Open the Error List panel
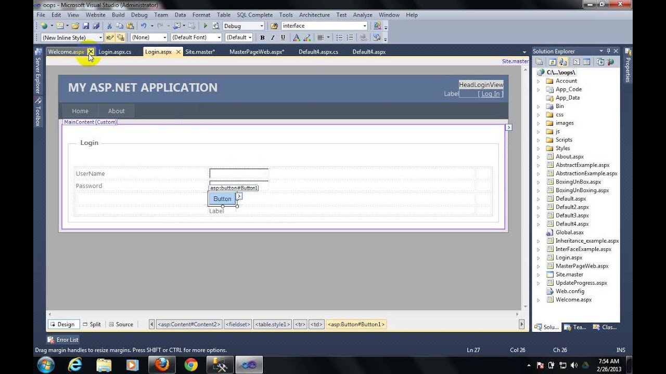The image size is (666, 374). [x=63, y=340]
